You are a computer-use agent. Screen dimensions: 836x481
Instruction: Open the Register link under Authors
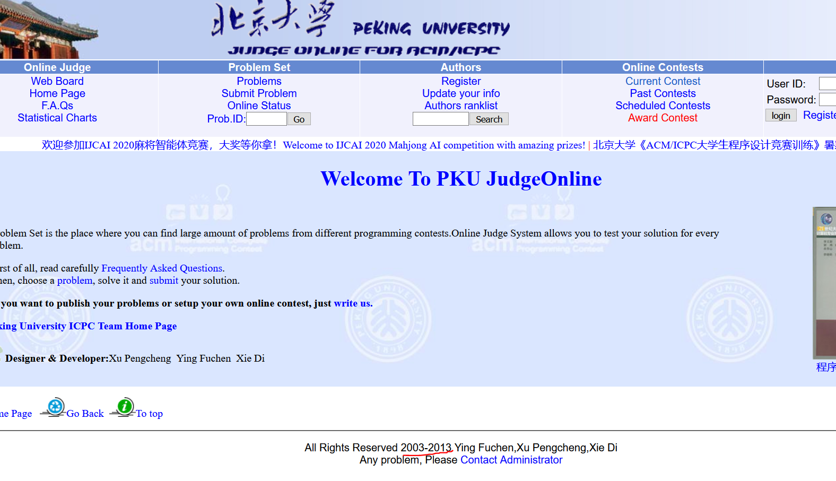(461, 81)
